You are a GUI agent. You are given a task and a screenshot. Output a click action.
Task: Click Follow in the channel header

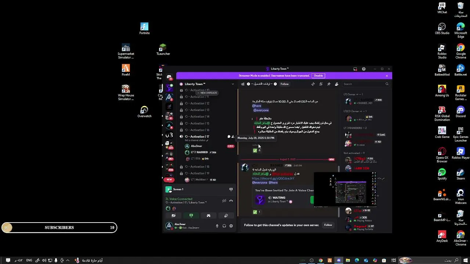(285, 84)
